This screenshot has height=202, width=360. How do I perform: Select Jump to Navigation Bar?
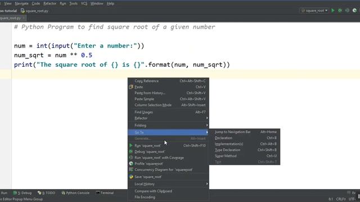click(245, 132)
